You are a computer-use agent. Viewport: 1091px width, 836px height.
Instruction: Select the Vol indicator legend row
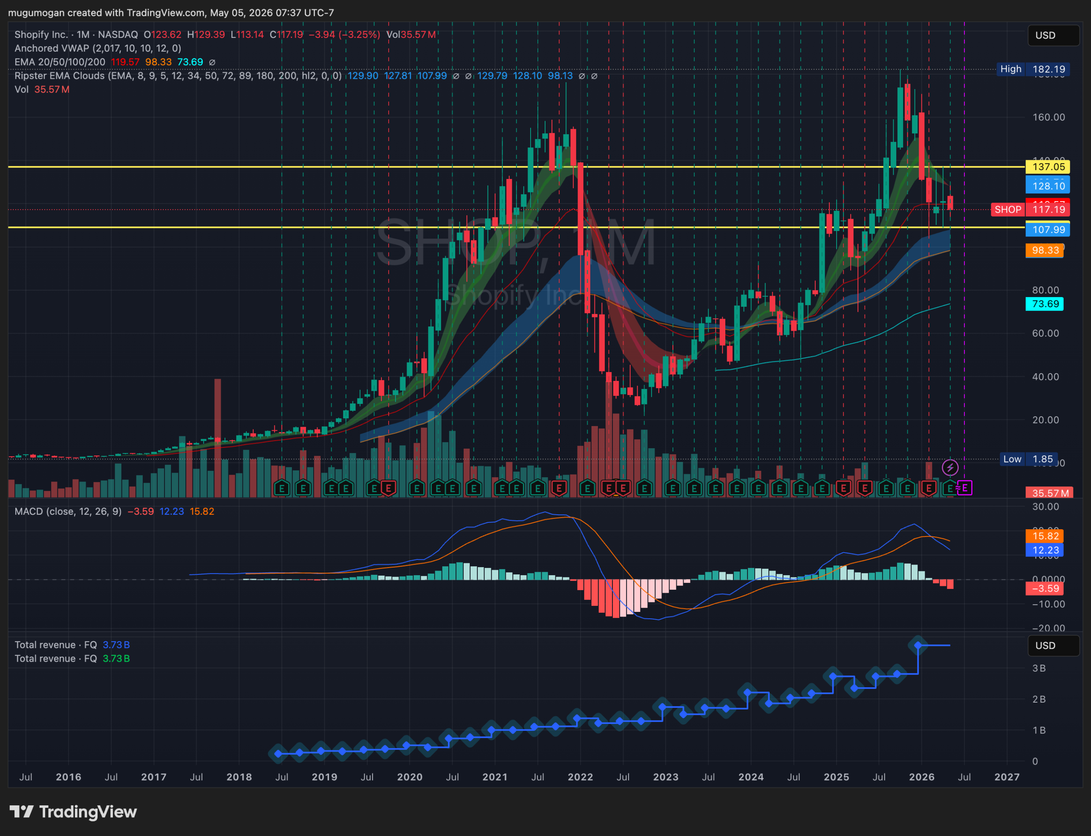coord(42,89)
